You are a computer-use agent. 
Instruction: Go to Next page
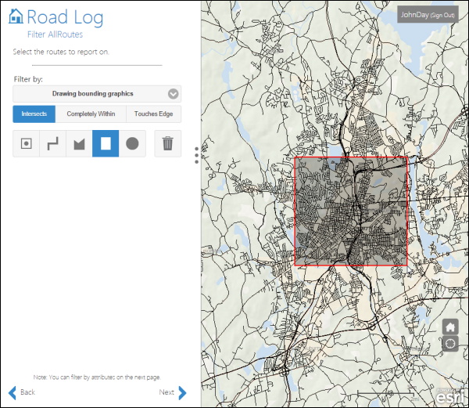173,392
